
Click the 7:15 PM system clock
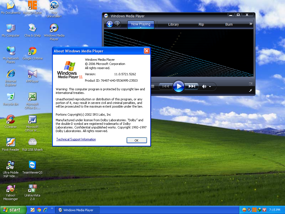[x=275, y=210]
